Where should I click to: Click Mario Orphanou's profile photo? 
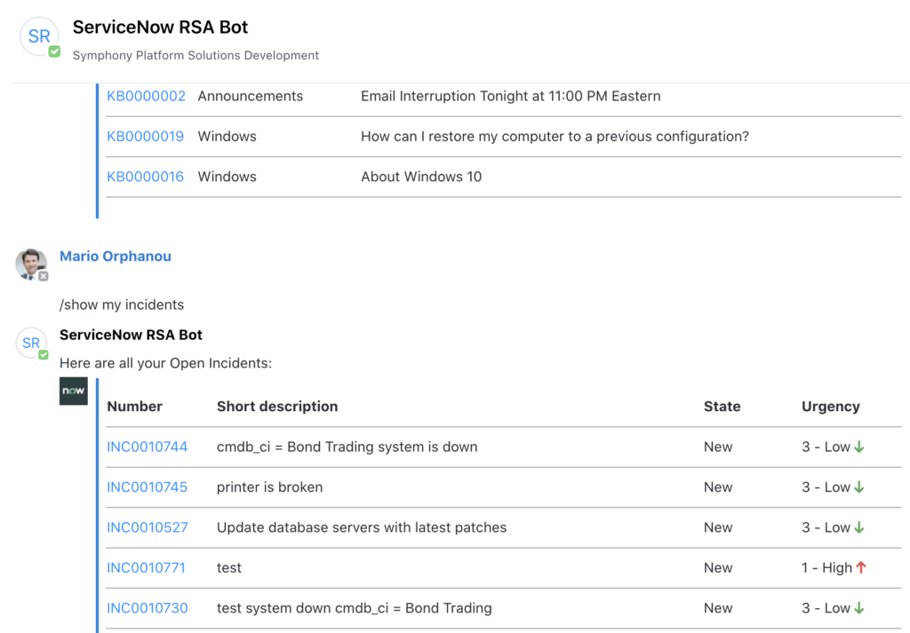click(x=31, y=265)
